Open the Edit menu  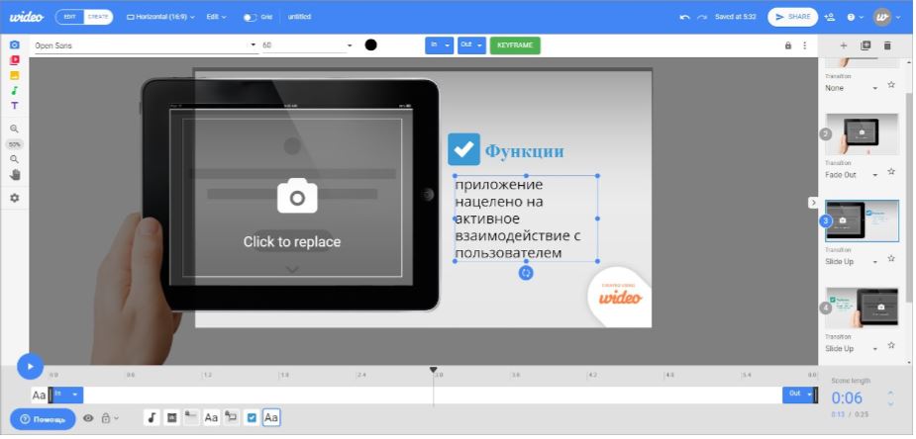[x=216, y=17]
